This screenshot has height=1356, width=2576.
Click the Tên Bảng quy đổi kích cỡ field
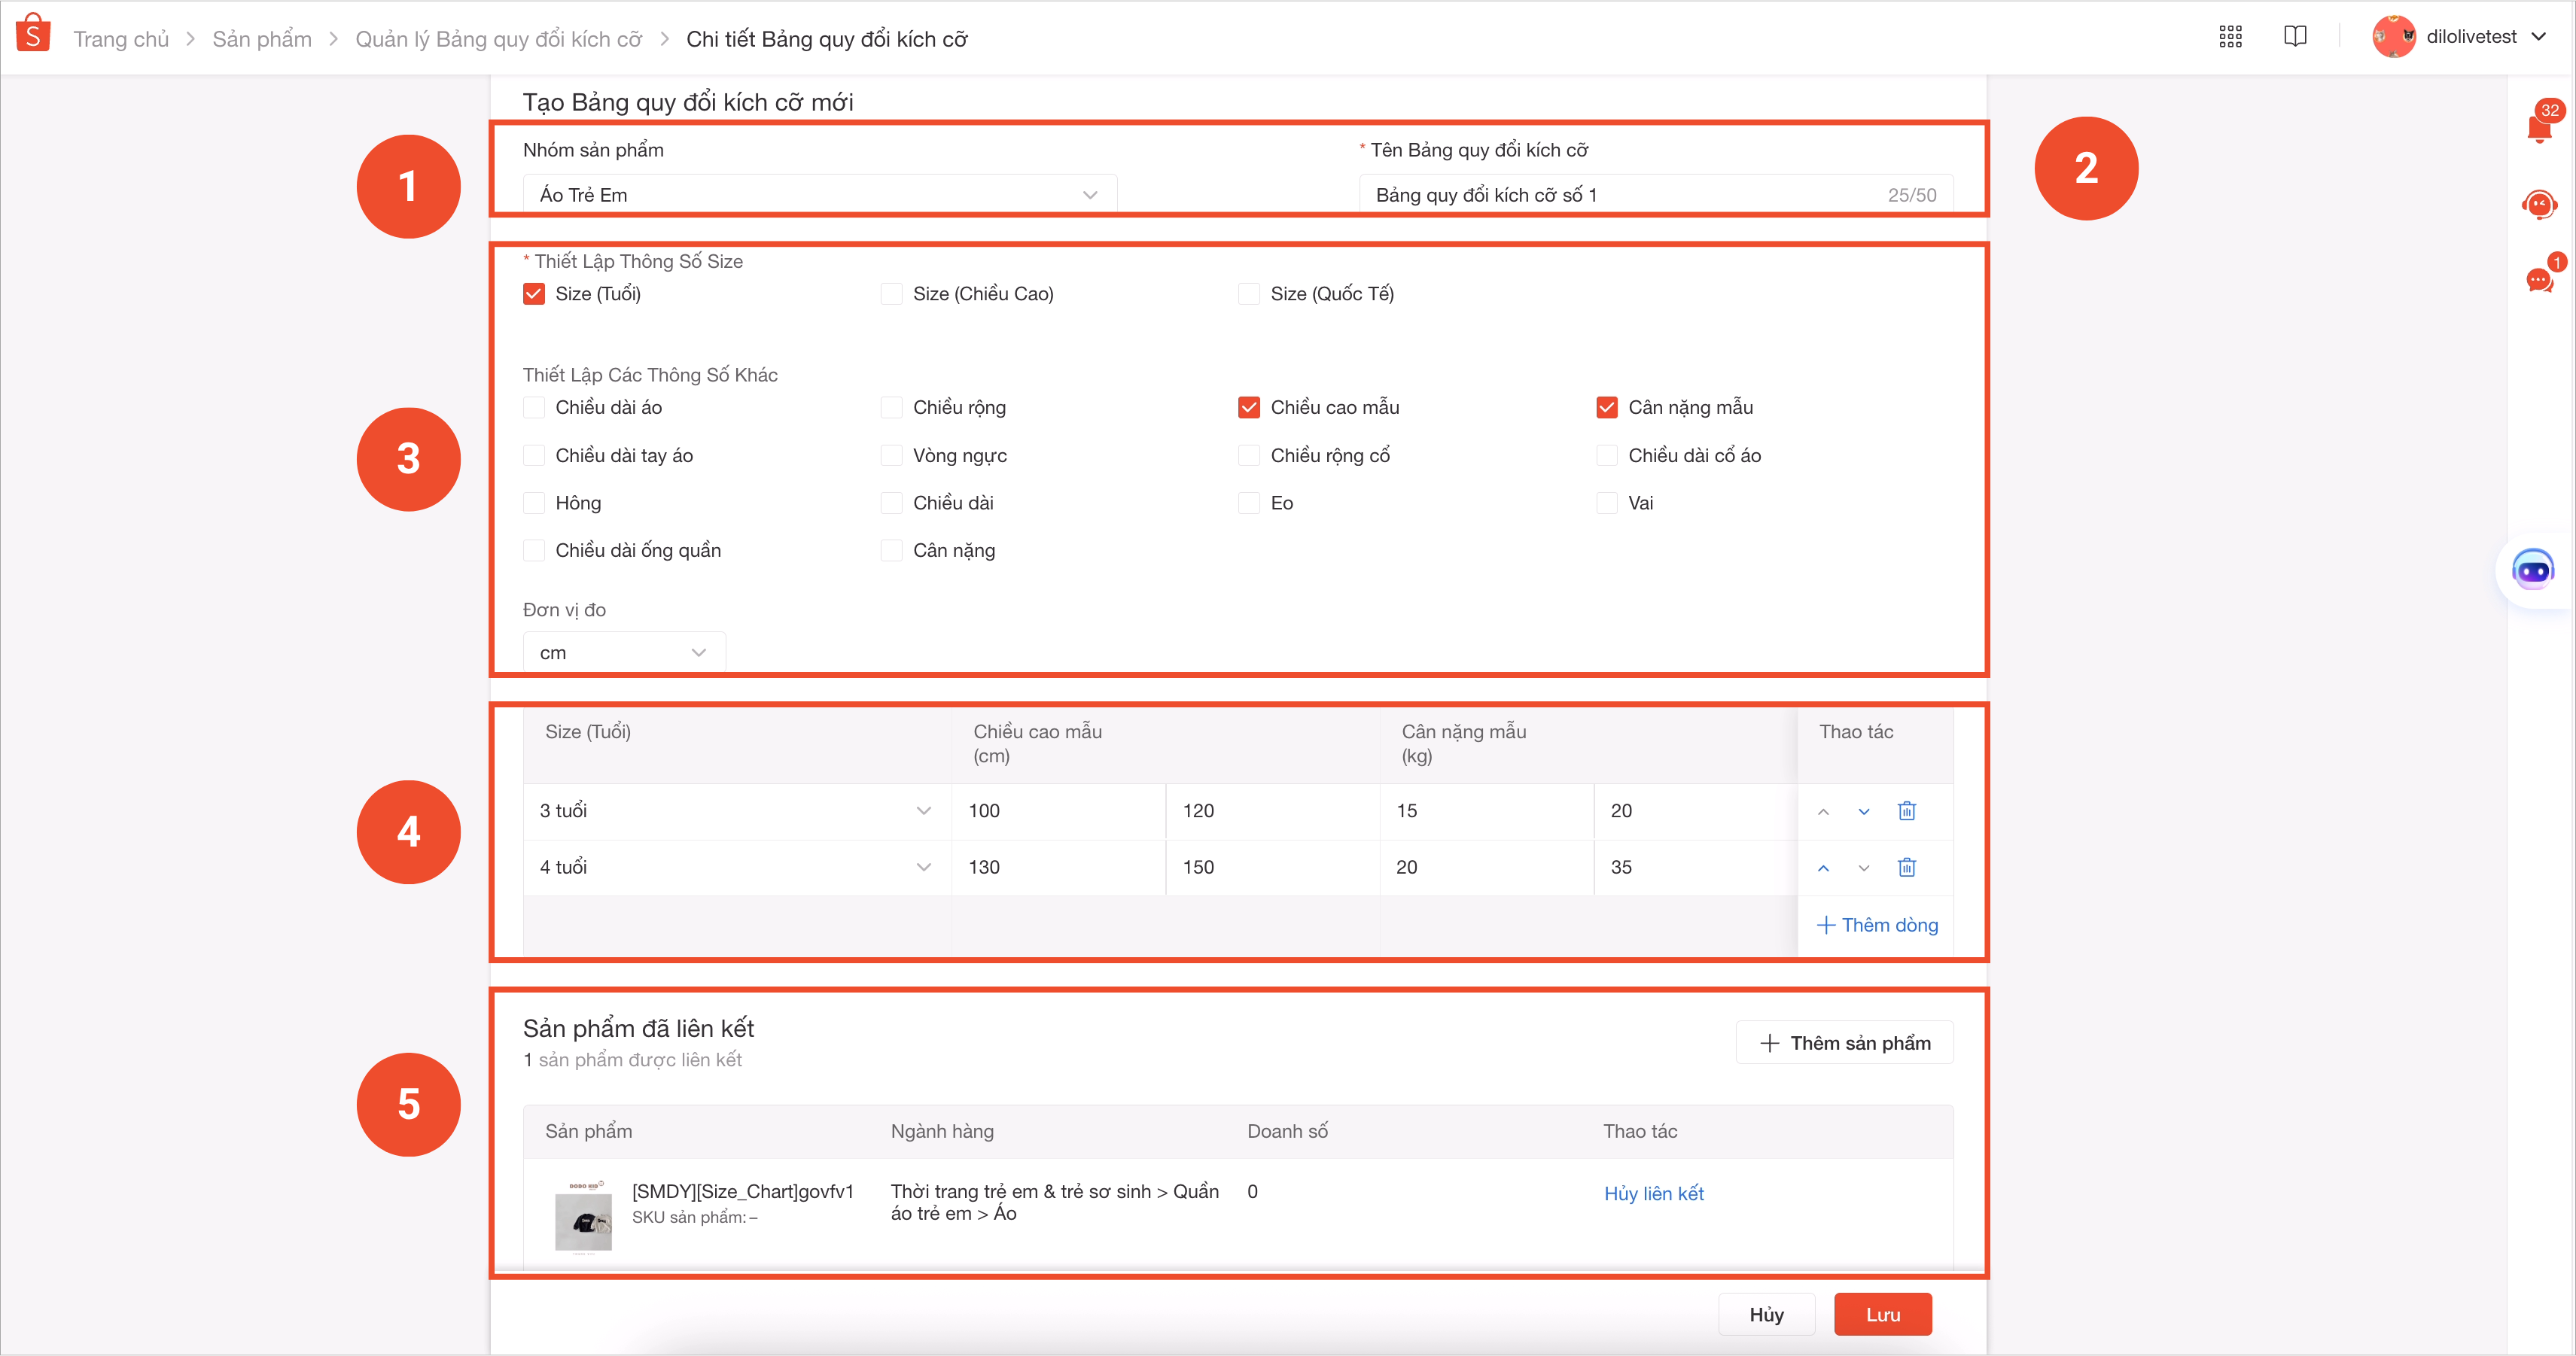coord(1620,195)
